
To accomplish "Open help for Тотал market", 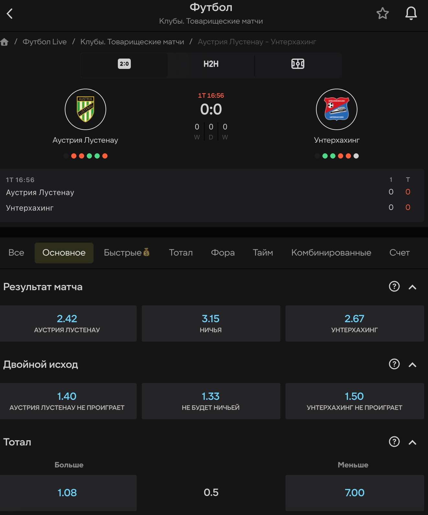I will pos(394,442).
